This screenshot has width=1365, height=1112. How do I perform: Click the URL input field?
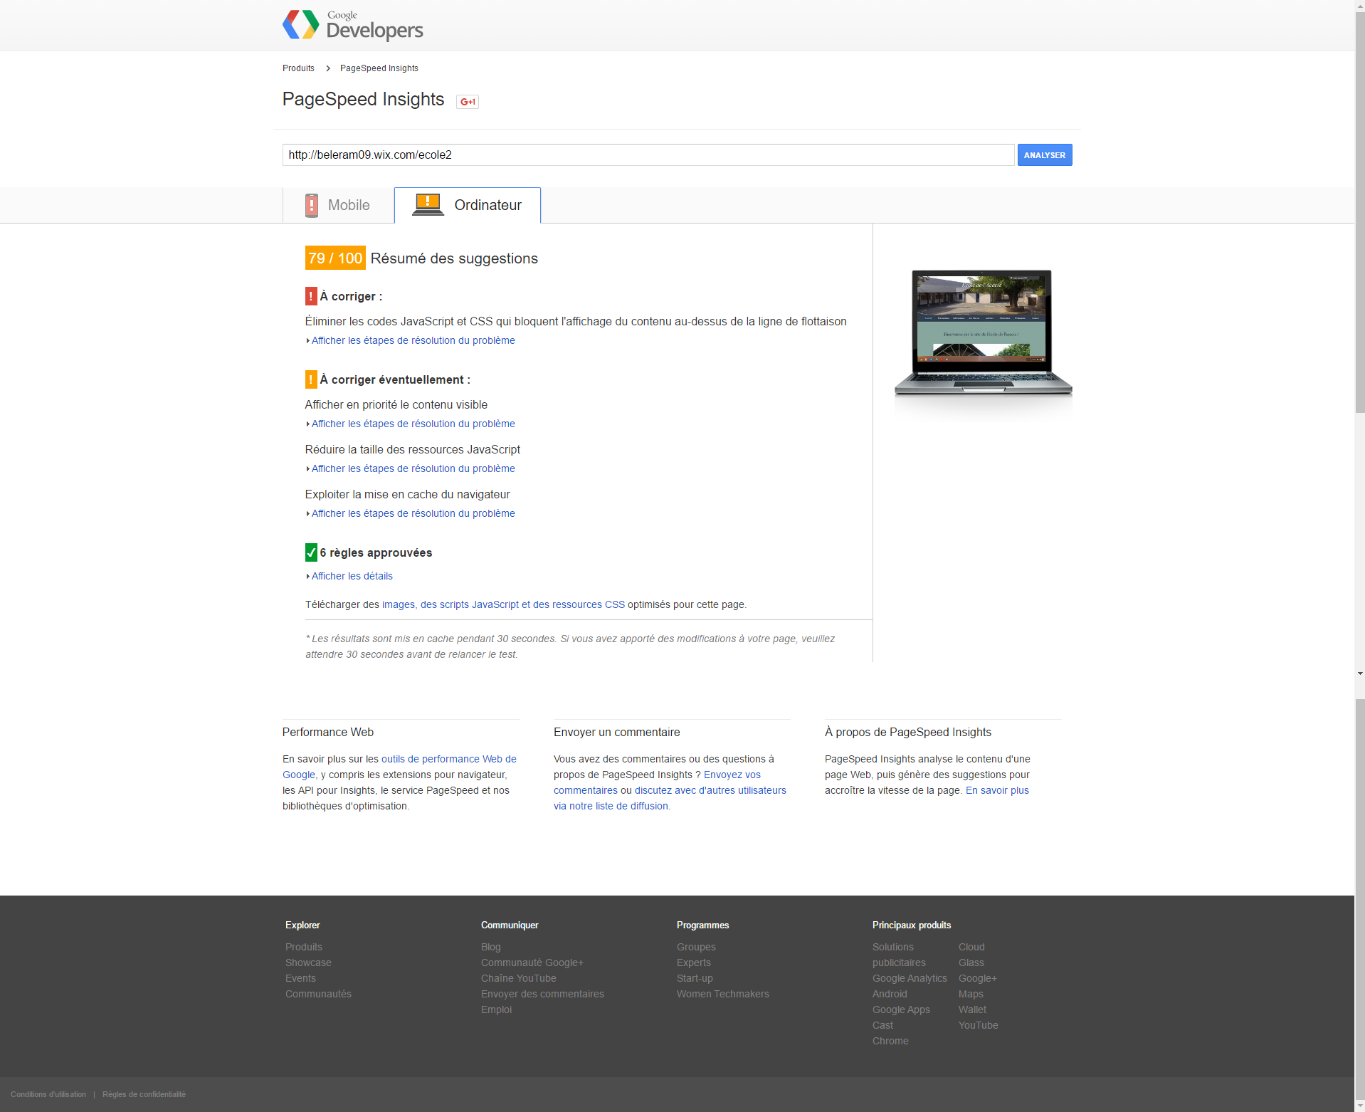pos(648,155)
